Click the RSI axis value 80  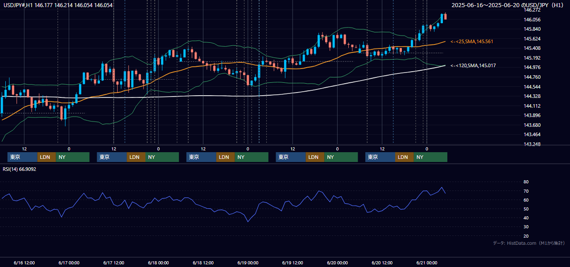point(526,182)
